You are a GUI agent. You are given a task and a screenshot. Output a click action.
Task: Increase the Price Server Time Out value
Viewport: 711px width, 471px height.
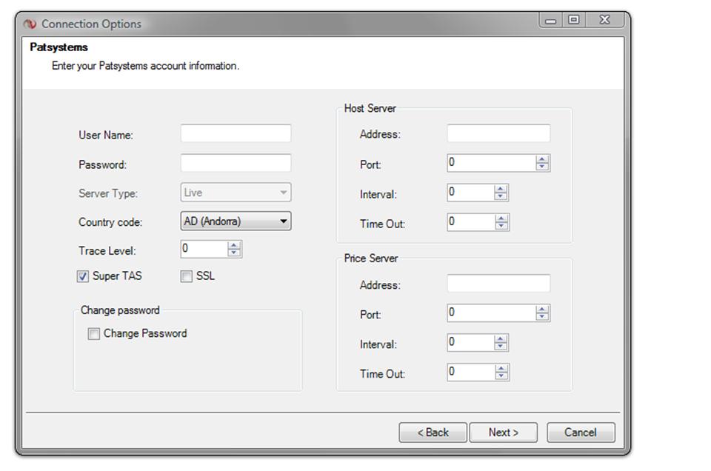click(x=501, y=369)
